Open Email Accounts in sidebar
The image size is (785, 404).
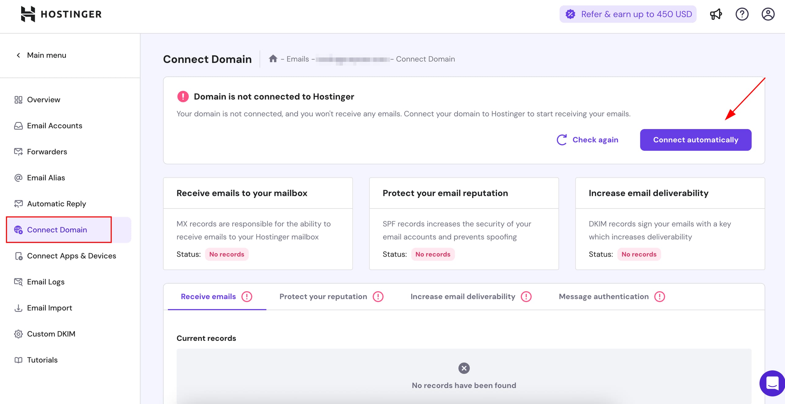pos(55,126)
